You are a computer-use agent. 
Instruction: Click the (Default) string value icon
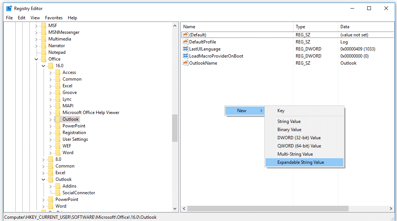pyautogui.click(x=185, y=35)
